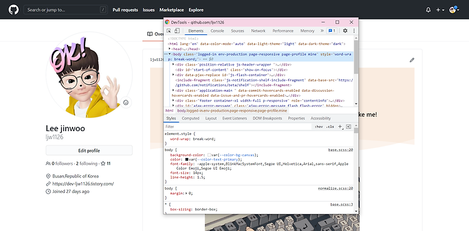Open the plus create-new menu
The image size is (469, 231).
coord(440,10)
